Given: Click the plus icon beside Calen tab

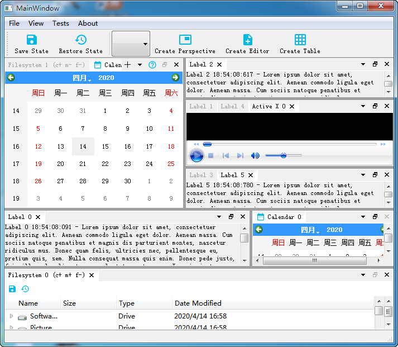Looking at the screenshot, I should [128, 64].
